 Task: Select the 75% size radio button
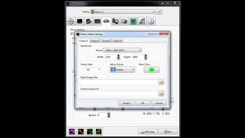(154, 114)
